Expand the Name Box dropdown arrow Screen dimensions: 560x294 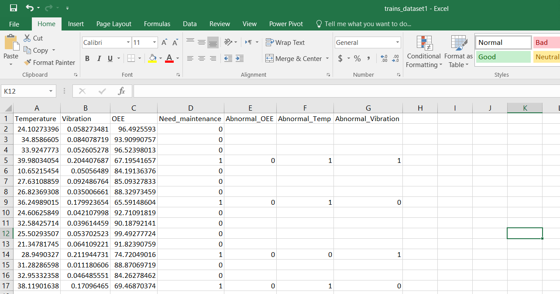(x=51, y=91)
